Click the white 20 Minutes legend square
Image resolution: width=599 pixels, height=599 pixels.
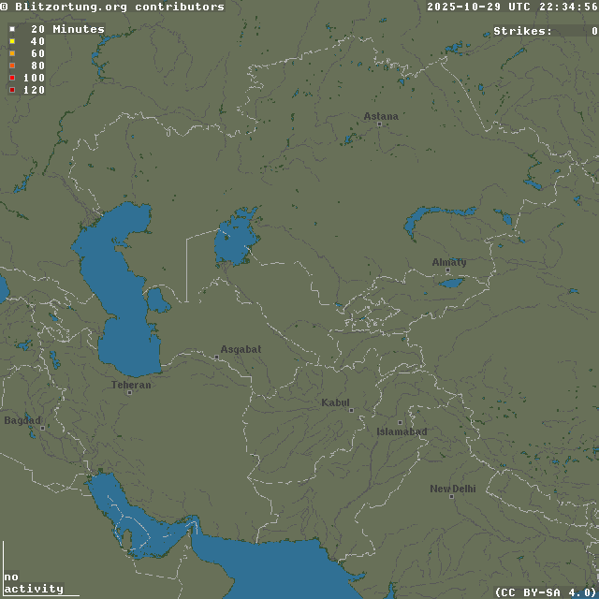(x=12, y=30)
